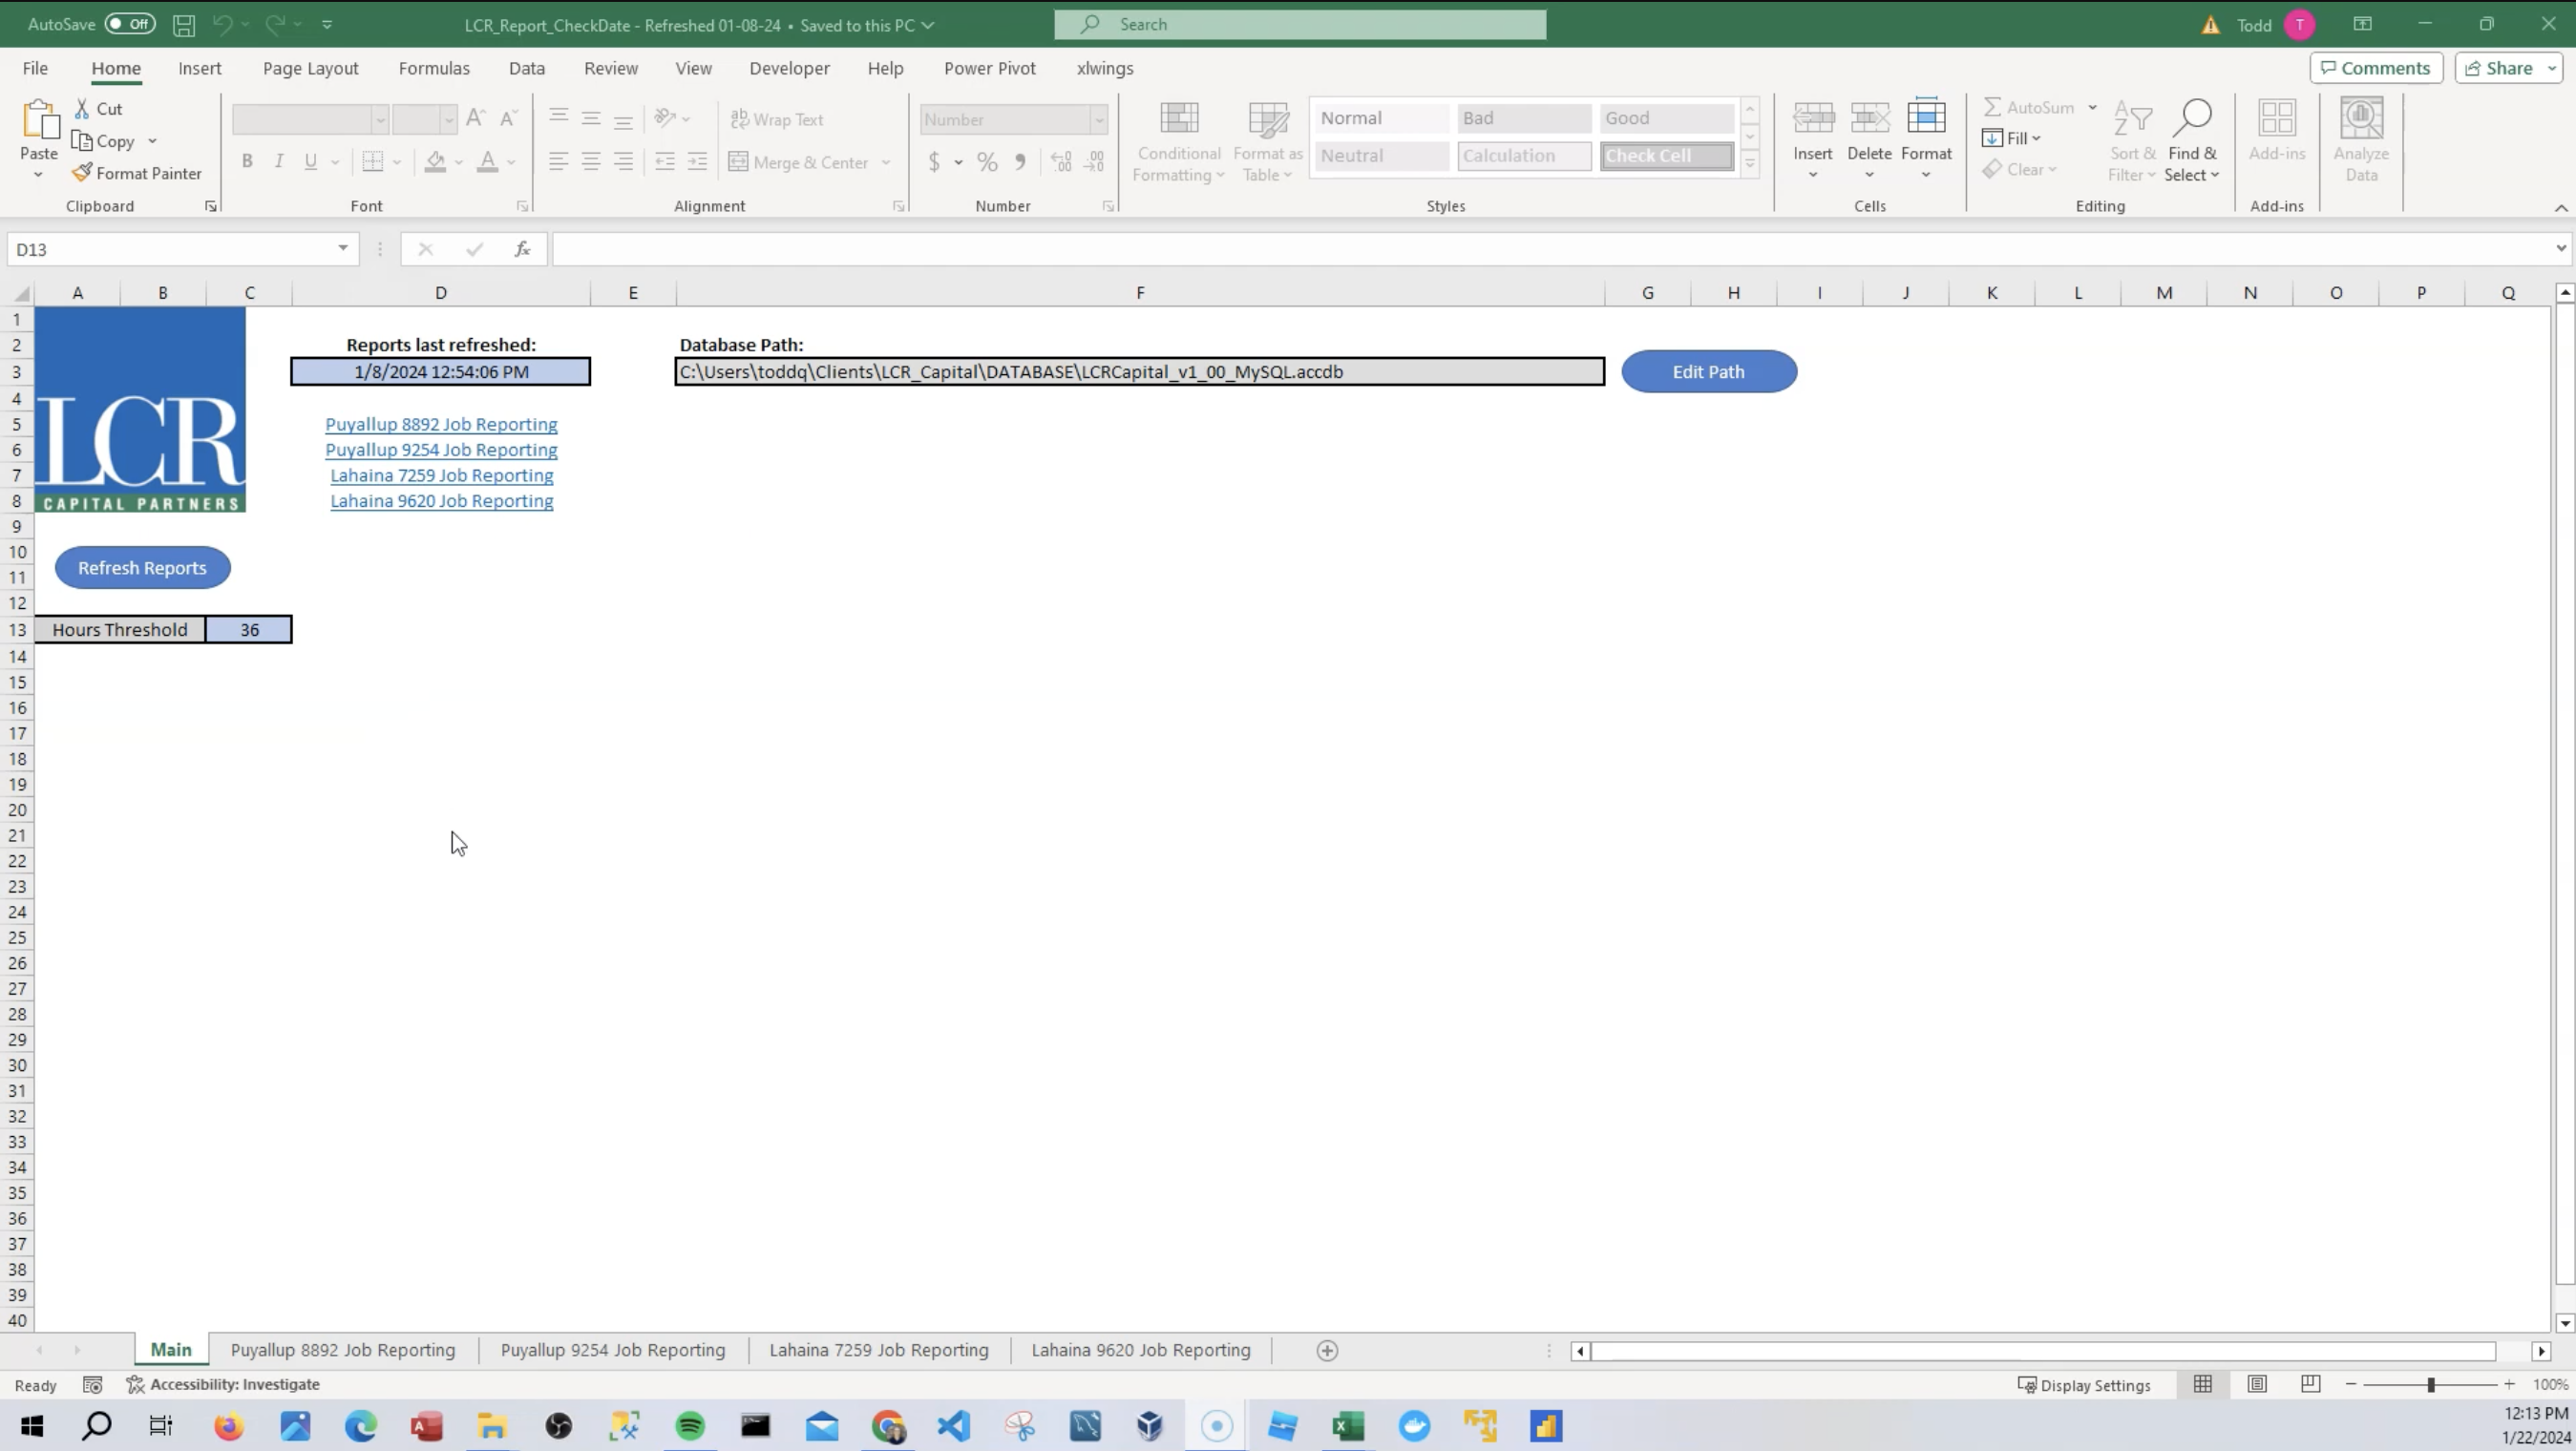Screen dimensions: 2576x1451
Task: Open Spotify from the Windows taskbar
Action: point(690,1425)
